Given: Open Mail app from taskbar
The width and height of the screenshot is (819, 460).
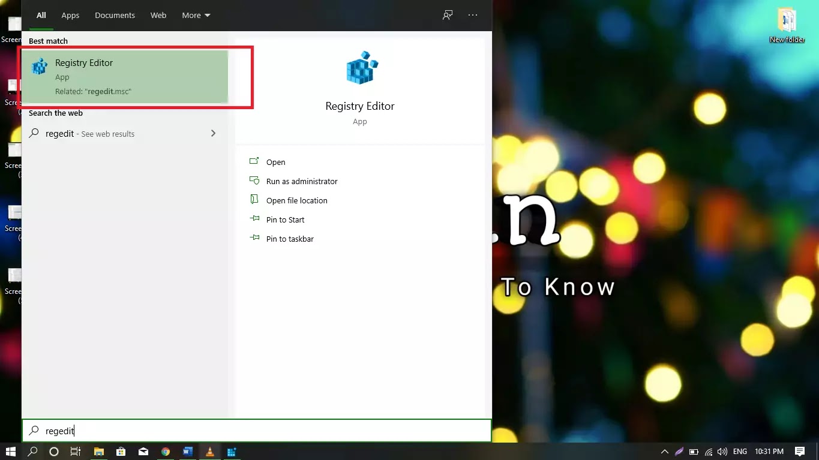Looking at the screenshot, I should 143,452.
